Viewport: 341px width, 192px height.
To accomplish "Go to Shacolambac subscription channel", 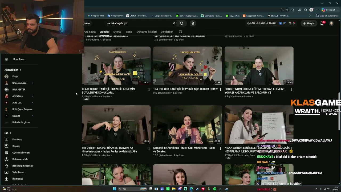I will click(x=19, y=83).
